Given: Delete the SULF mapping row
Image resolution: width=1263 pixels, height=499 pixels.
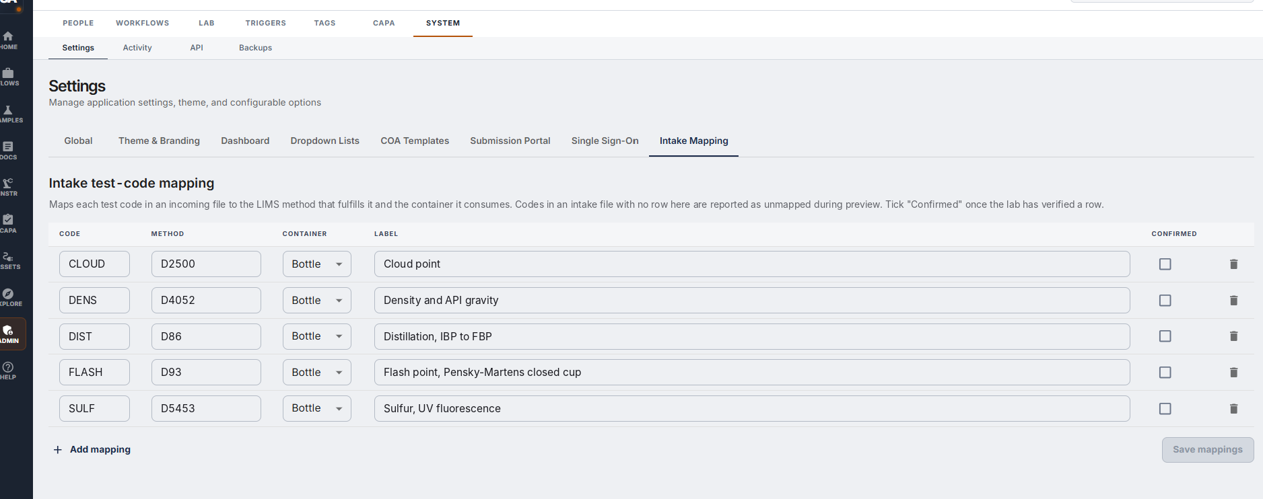Looking at the screenshot, I should pos(1233,409).
